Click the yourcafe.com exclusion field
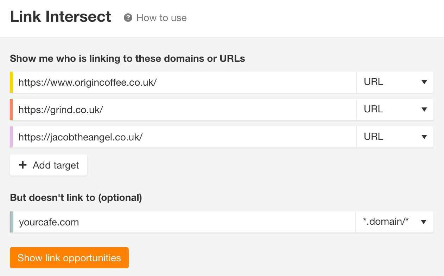The width and height of the screenshot is (444, 276). tap(183, 222)
